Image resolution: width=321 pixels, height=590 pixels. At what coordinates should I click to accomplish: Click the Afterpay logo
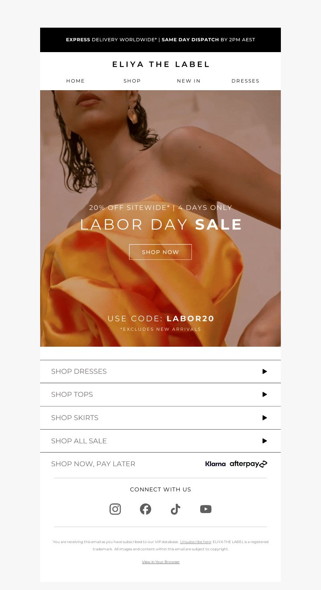point(248,464)
